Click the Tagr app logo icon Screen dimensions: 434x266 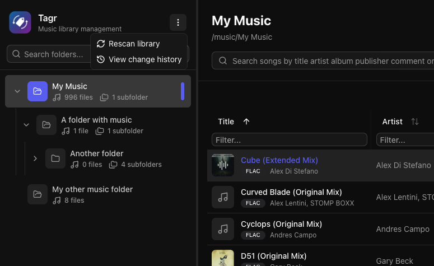[20, 22]
